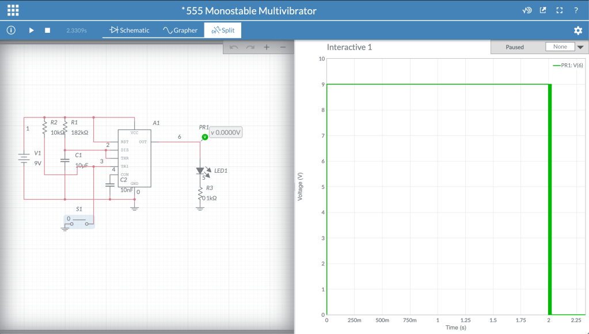The height and width of the screenshot is (334, 589).
Task: Undo the last schematic change
Action: point(234,47)
